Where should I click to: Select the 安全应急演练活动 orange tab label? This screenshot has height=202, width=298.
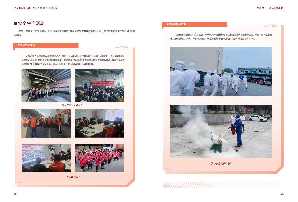click(x=176, y=24)
